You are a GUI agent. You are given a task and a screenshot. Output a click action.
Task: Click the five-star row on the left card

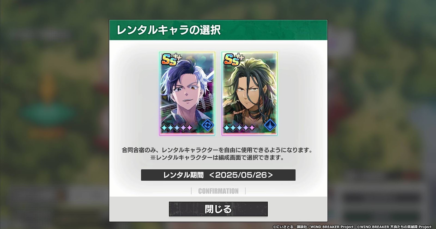[x=177, y=128]
